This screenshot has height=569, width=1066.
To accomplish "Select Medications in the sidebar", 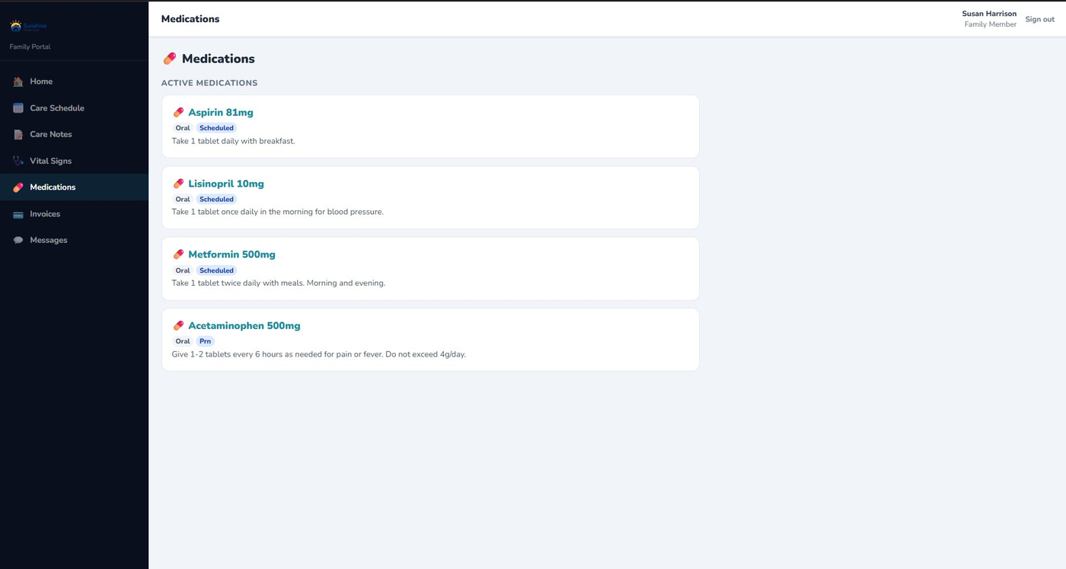I will [74, 187].
